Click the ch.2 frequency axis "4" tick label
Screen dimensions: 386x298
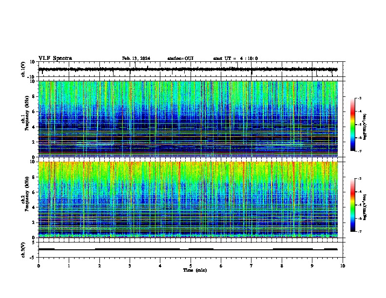(34, 207)
